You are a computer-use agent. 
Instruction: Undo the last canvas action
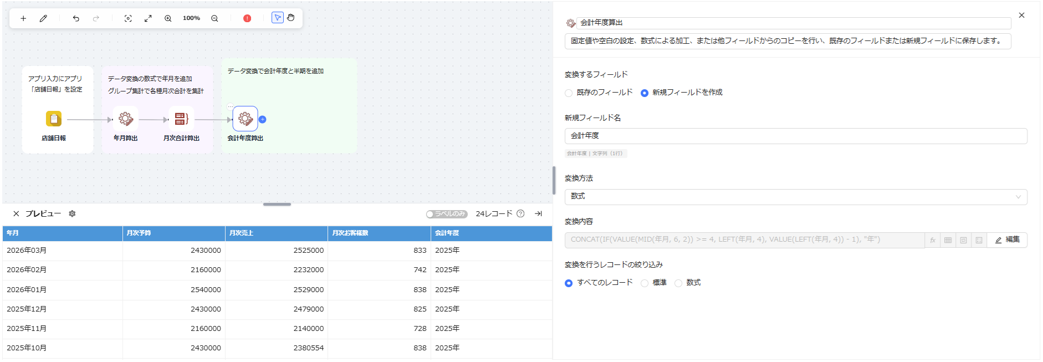coord(76,18)
